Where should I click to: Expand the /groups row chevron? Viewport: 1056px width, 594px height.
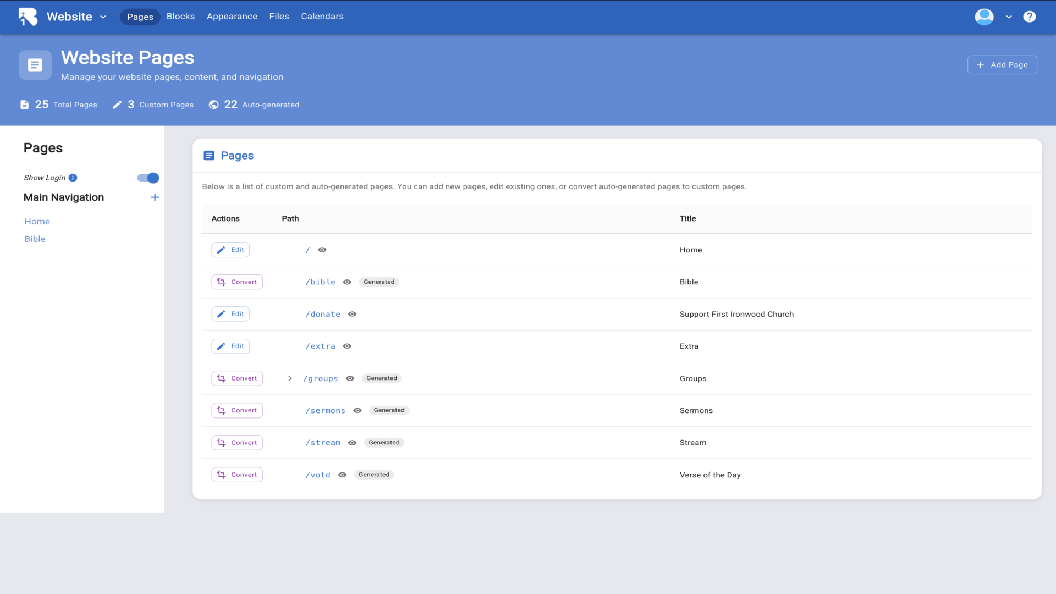tap(290, 378)
